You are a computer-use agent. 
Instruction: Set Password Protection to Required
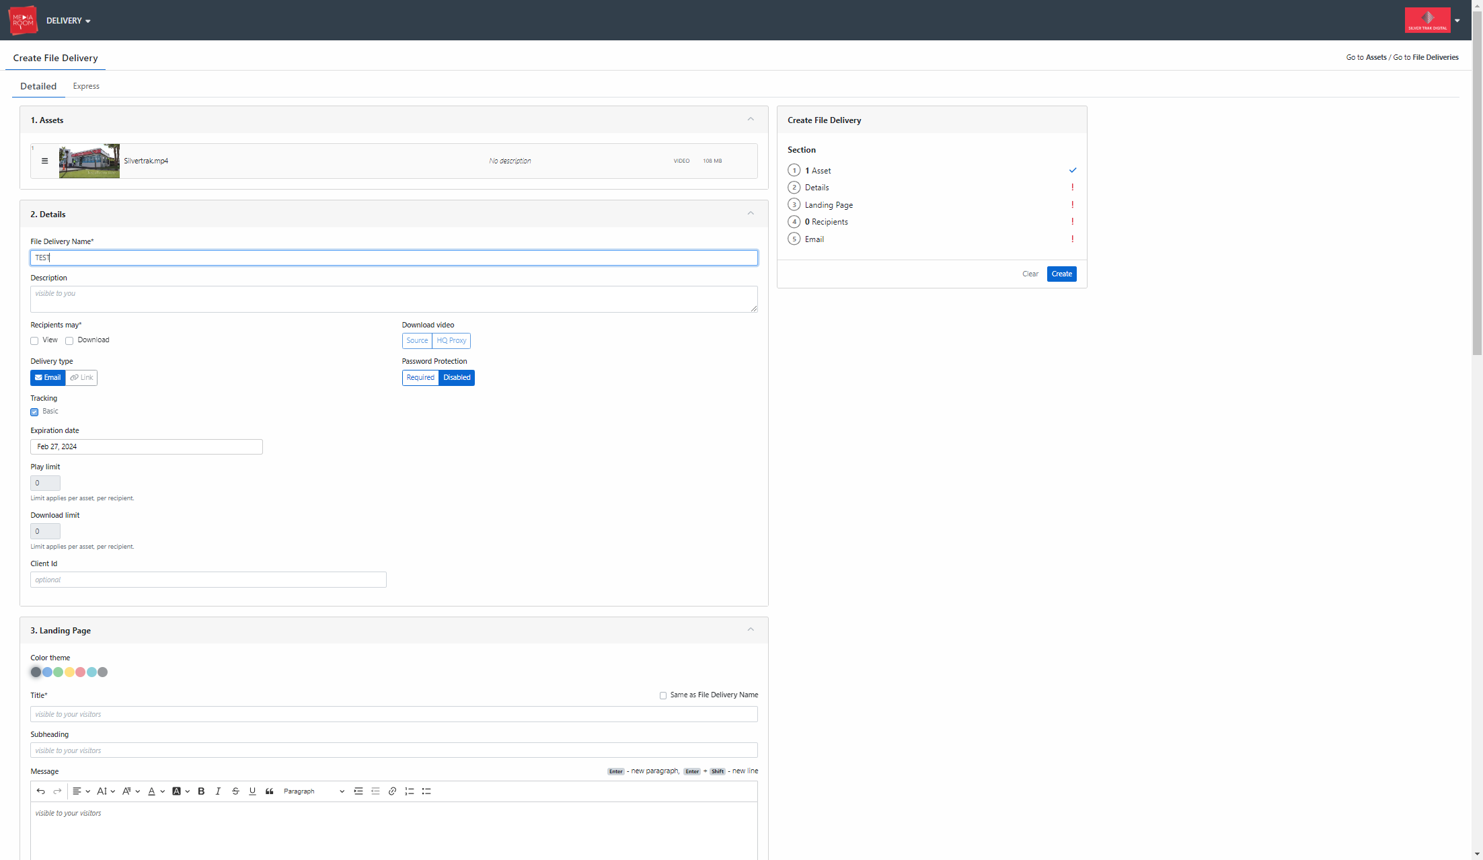click(420, 378)
